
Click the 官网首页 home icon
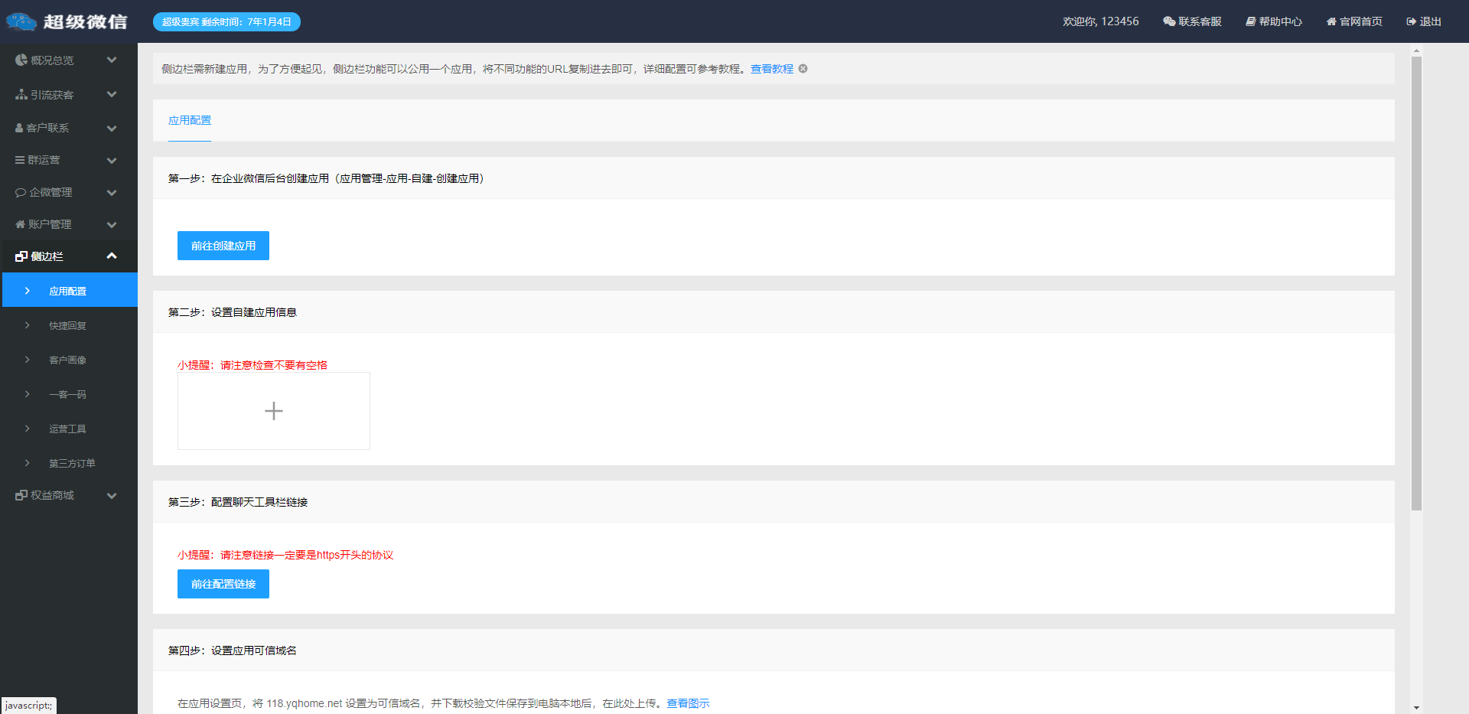(1331, 21)
